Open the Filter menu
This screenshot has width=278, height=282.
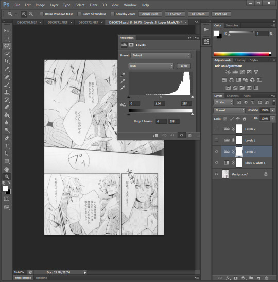click(93, 5)
